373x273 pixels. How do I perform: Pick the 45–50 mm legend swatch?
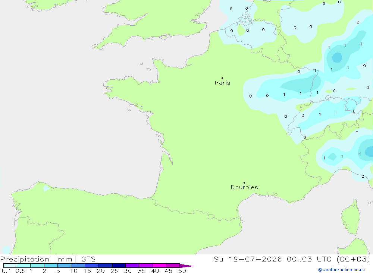click(173, 266)
